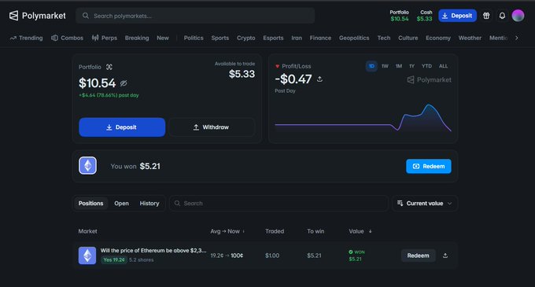Click the Yes 19.2¢ badge
This screenshot has height=287, width=535.
114,259
